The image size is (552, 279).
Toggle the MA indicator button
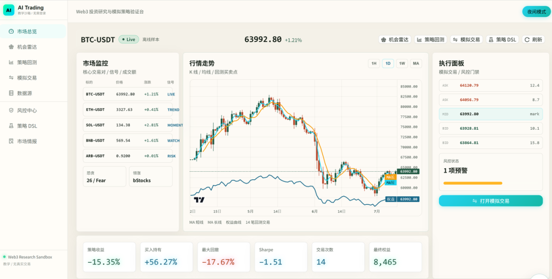coord(416,64)
